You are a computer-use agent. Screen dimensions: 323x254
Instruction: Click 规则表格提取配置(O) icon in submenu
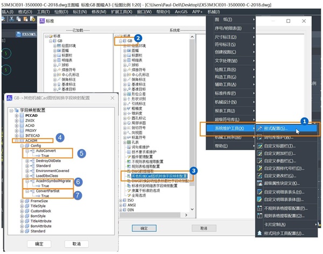pos(259,216)
